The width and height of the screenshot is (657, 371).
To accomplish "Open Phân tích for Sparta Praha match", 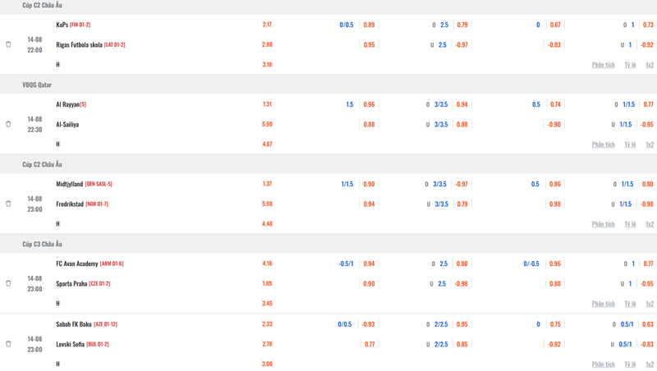I will (603, 304).
